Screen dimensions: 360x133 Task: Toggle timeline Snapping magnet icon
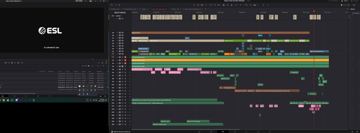pyautogui.click(x=224, y=5)
